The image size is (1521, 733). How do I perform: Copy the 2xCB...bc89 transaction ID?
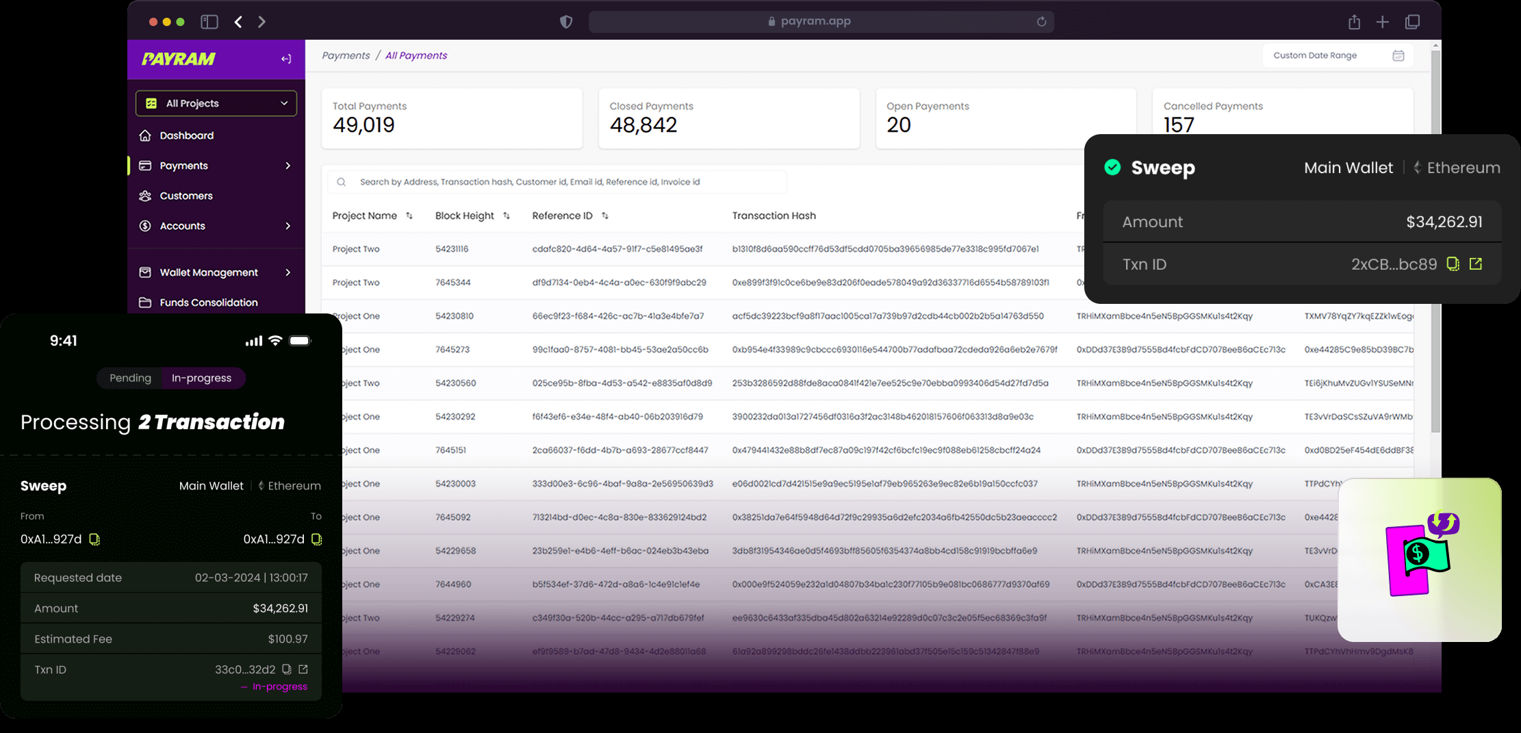tap(1453, 264)
